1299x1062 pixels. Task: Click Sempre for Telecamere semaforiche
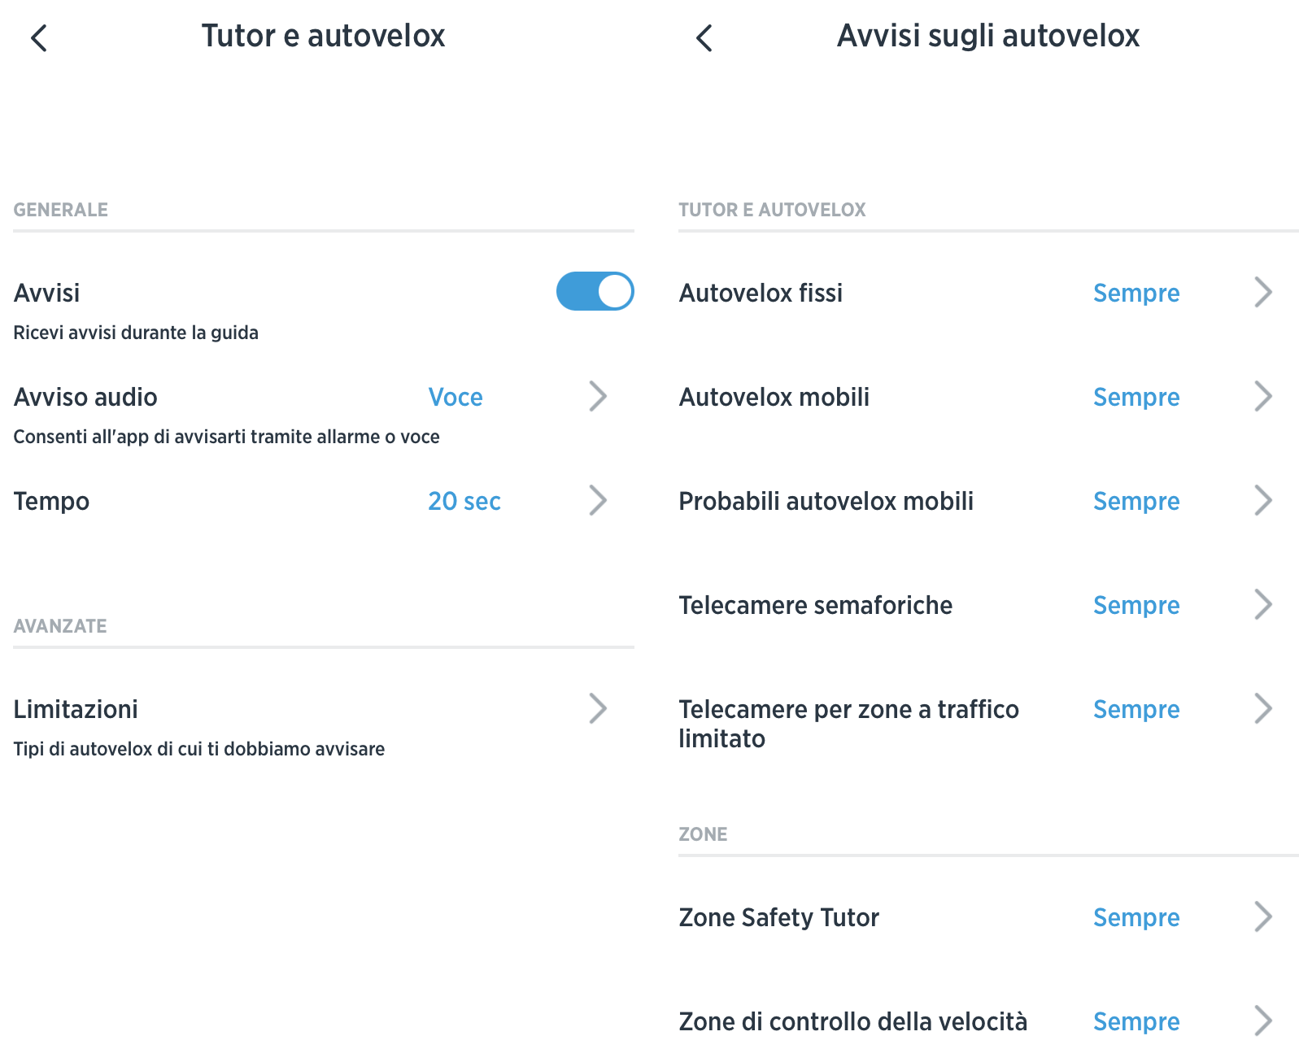click(1136, 605)
